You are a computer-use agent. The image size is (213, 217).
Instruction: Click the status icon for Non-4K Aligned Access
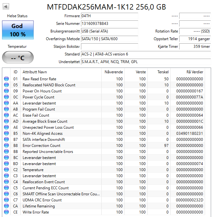[x=6, y=134]
